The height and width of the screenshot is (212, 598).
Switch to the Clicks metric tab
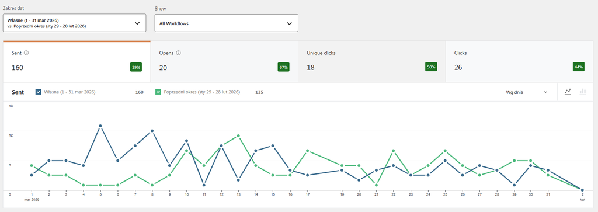click(x=519, y=62)
